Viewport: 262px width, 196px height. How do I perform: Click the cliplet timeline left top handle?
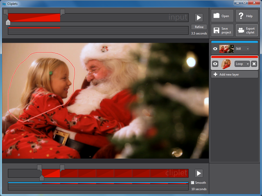(40, 168)
